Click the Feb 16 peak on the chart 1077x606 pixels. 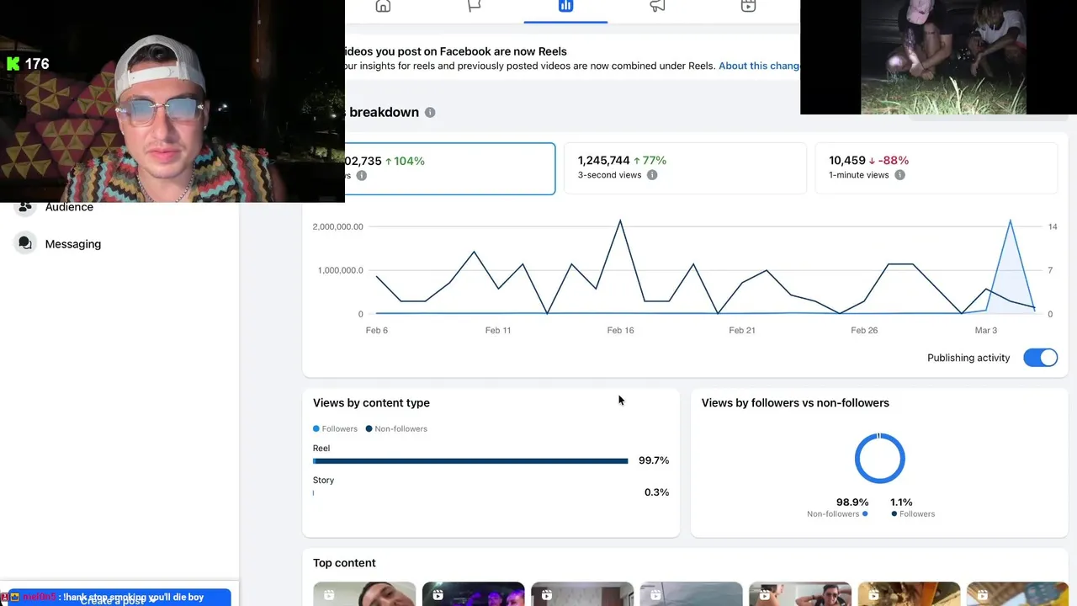620,221
